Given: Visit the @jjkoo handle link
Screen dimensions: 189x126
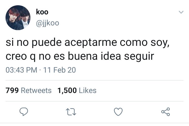Looking at the screenshot, I should click(x=48, y=23).
